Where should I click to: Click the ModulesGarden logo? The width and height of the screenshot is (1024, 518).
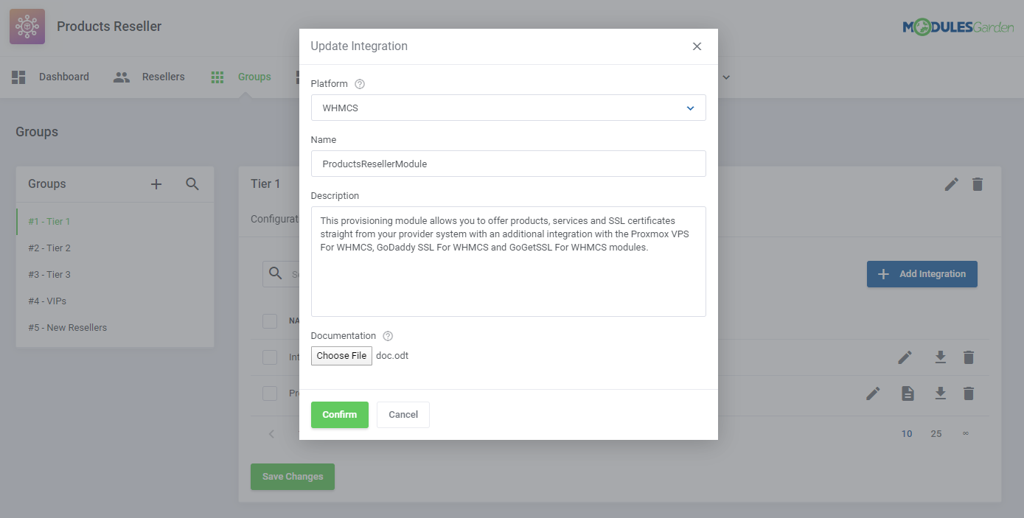point(958,27)
